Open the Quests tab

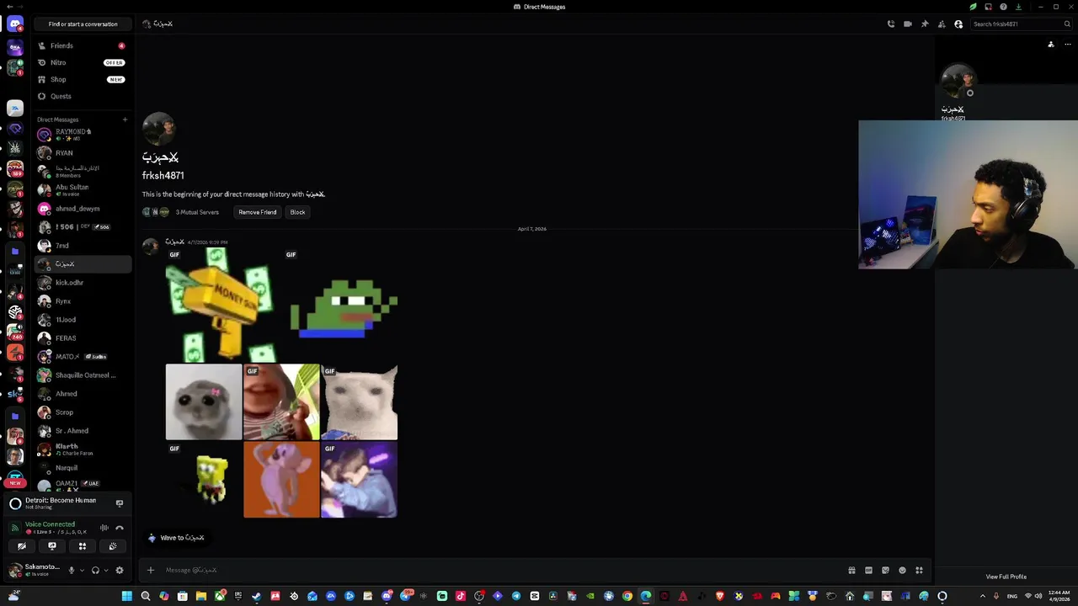[83, 96]
